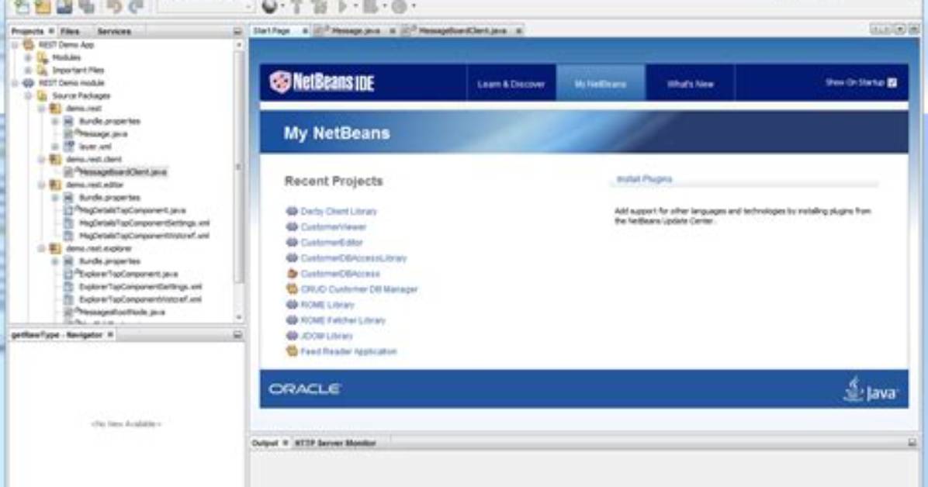Minimize the Navigator panel
Image resolution: width=928 pixels, height=487 pixels.
pyautogui.click(x=237, y=335)
